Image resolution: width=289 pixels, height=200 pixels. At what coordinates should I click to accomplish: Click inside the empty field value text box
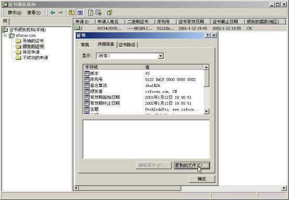tap(146, 139)
